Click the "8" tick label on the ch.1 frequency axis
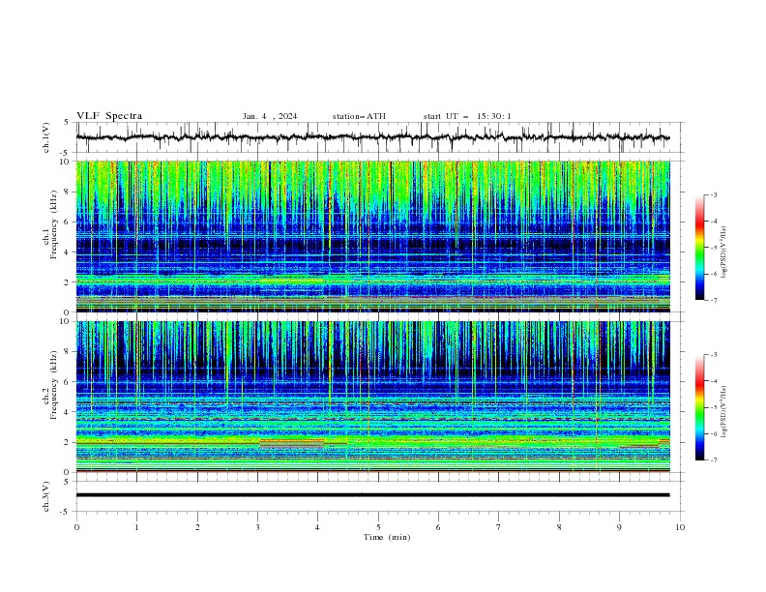 point(69,192)
